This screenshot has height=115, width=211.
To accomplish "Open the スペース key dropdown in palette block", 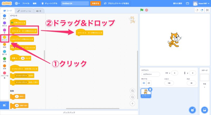I will 16,31.
